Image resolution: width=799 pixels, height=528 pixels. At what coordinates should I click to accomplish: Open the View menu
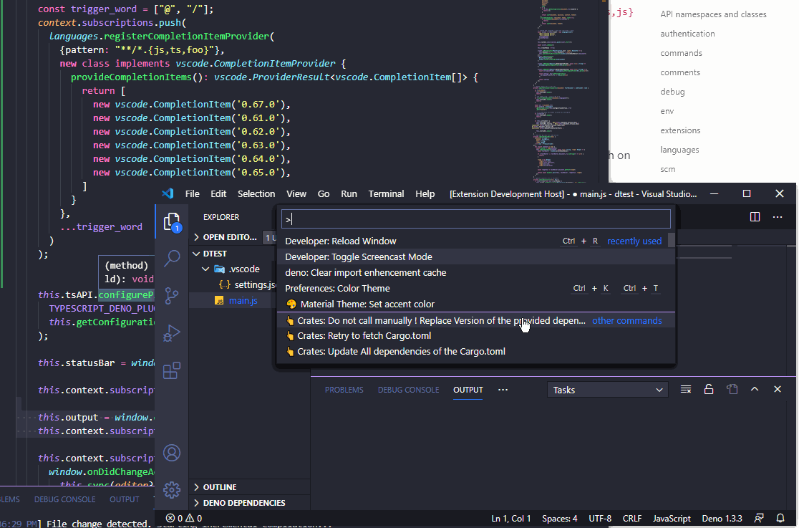296,194
